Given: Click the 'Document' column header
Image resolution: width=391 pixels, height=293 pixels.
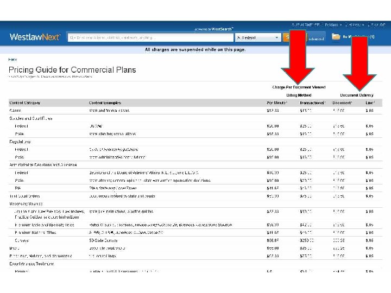Looking at the screenshot, I should click(x=342, y=103).
